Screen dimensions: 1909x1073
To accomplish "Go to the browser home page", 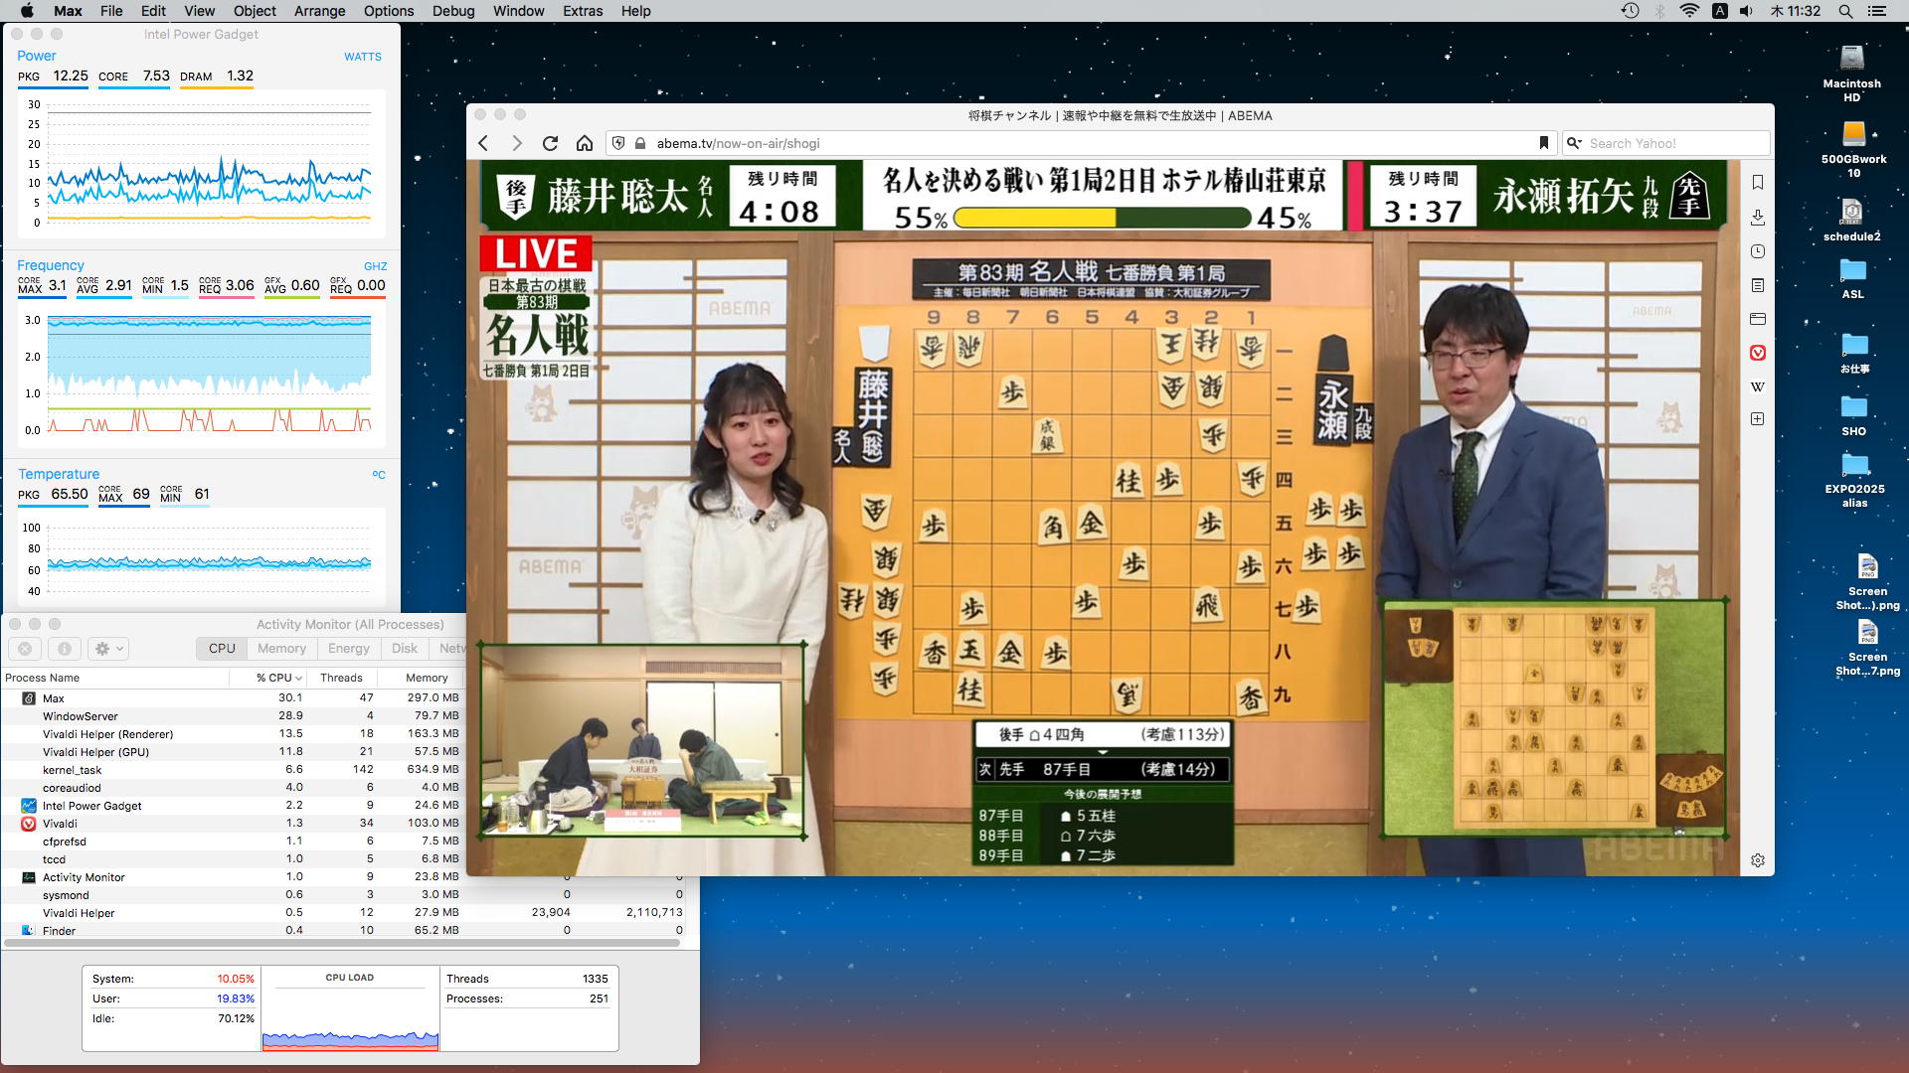I will (x=585, y=143).
